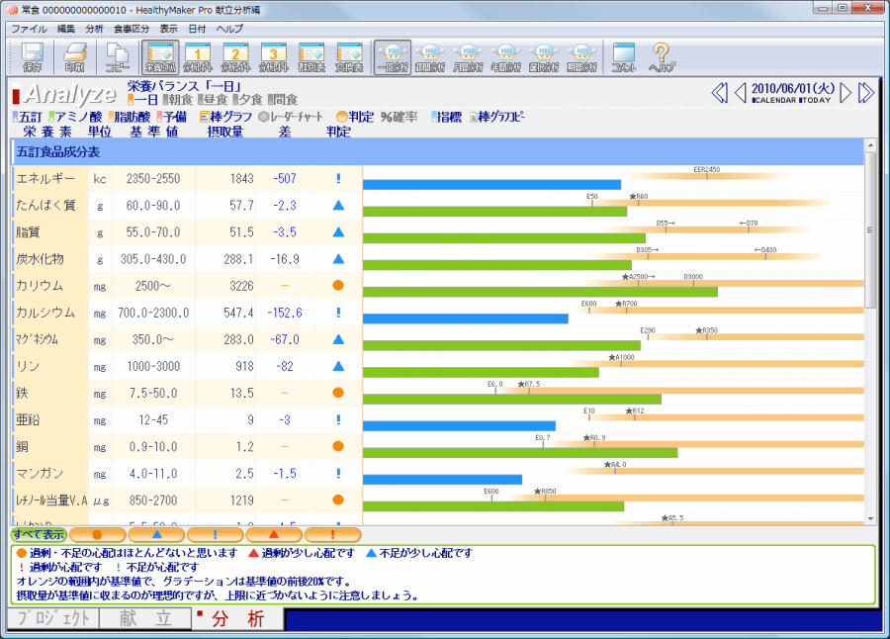Viewport: 890px width, 639px height.
Task: Click the 印刷 (print) toolbar icon
Action: point(74,57)
